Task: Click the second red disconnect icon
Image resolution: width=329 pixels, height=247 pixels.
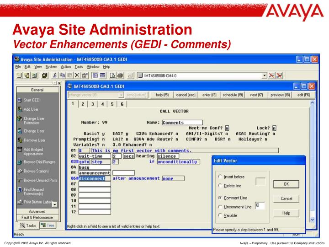Action: [279, 75]
